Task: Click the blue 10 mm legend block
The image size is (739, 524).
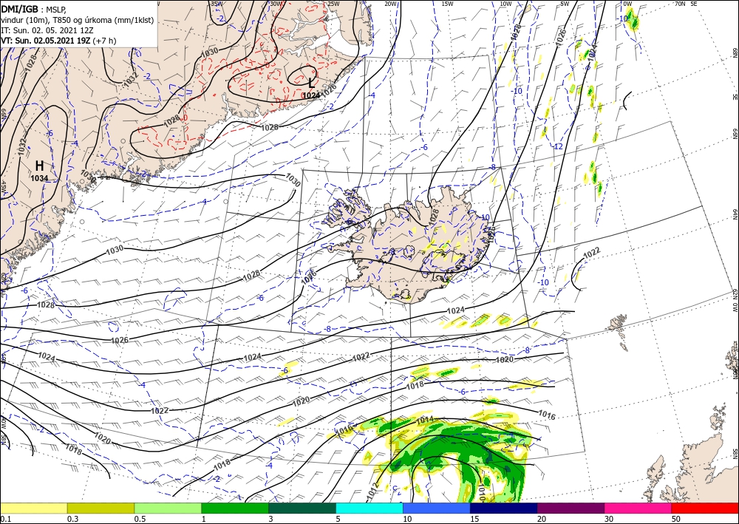Action: 437,508
